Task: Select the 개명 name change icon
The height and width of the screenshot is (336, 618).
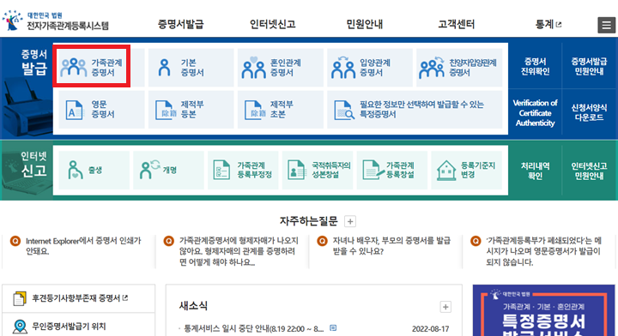Action: (x=149, y=170)
